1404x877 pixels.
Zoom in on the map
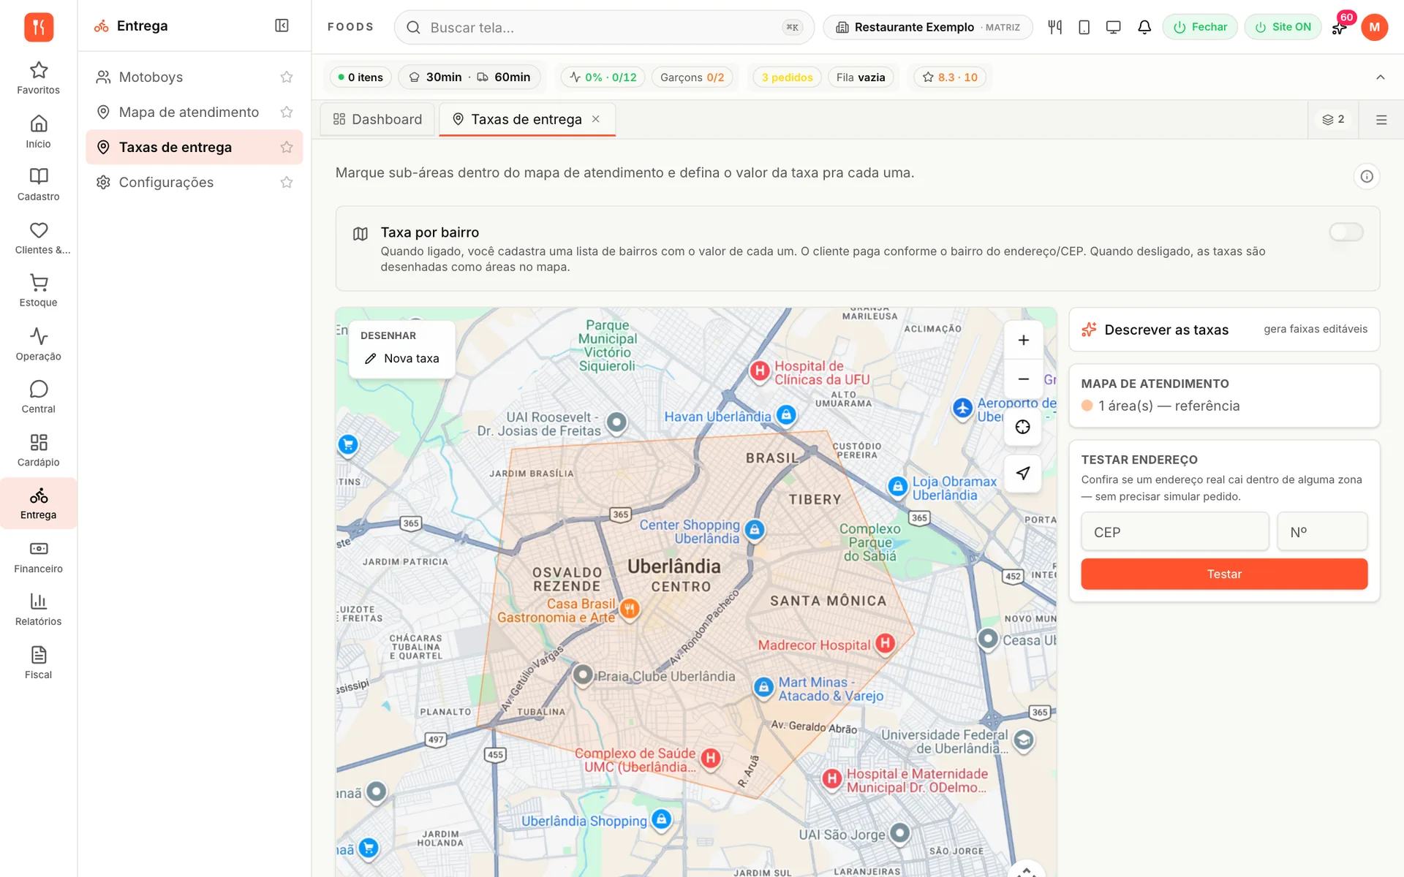(x=1023, y=340)
